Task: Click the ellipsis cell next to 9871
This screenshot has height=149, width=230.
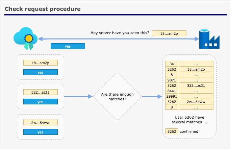Action: tap(196, 80)
